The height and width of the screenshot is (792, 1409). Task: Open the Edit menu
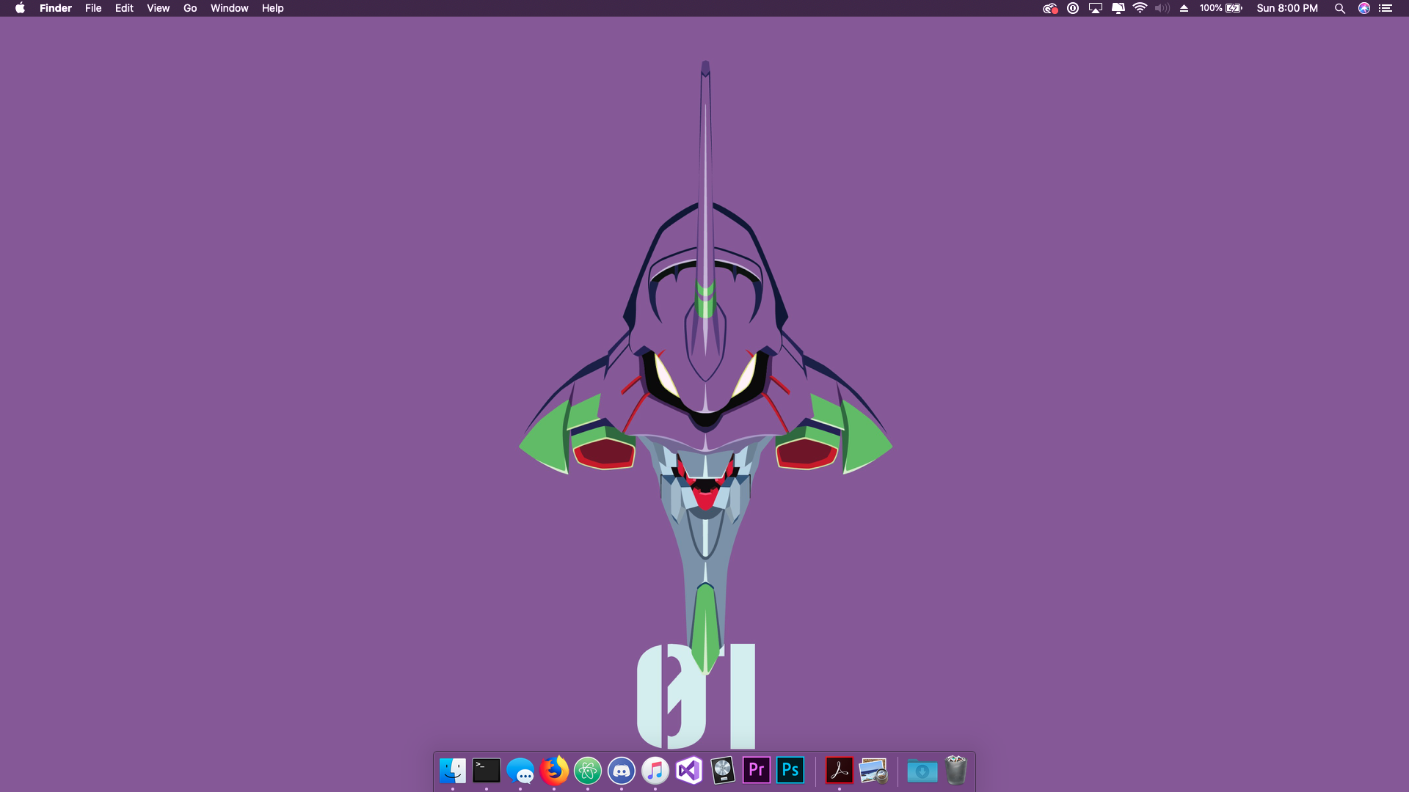pyautogui.click(x=124, y=8)
